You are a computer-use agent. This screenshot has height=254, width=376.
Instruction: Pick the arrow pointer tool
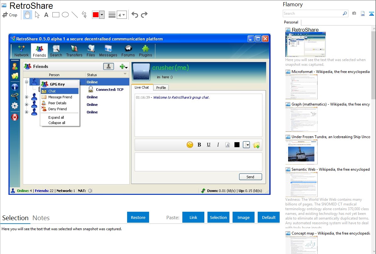pyautogui.click(x=37, y=15)
